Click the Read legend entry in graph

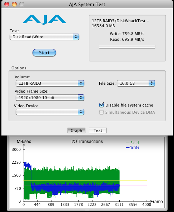coord(133,143)
